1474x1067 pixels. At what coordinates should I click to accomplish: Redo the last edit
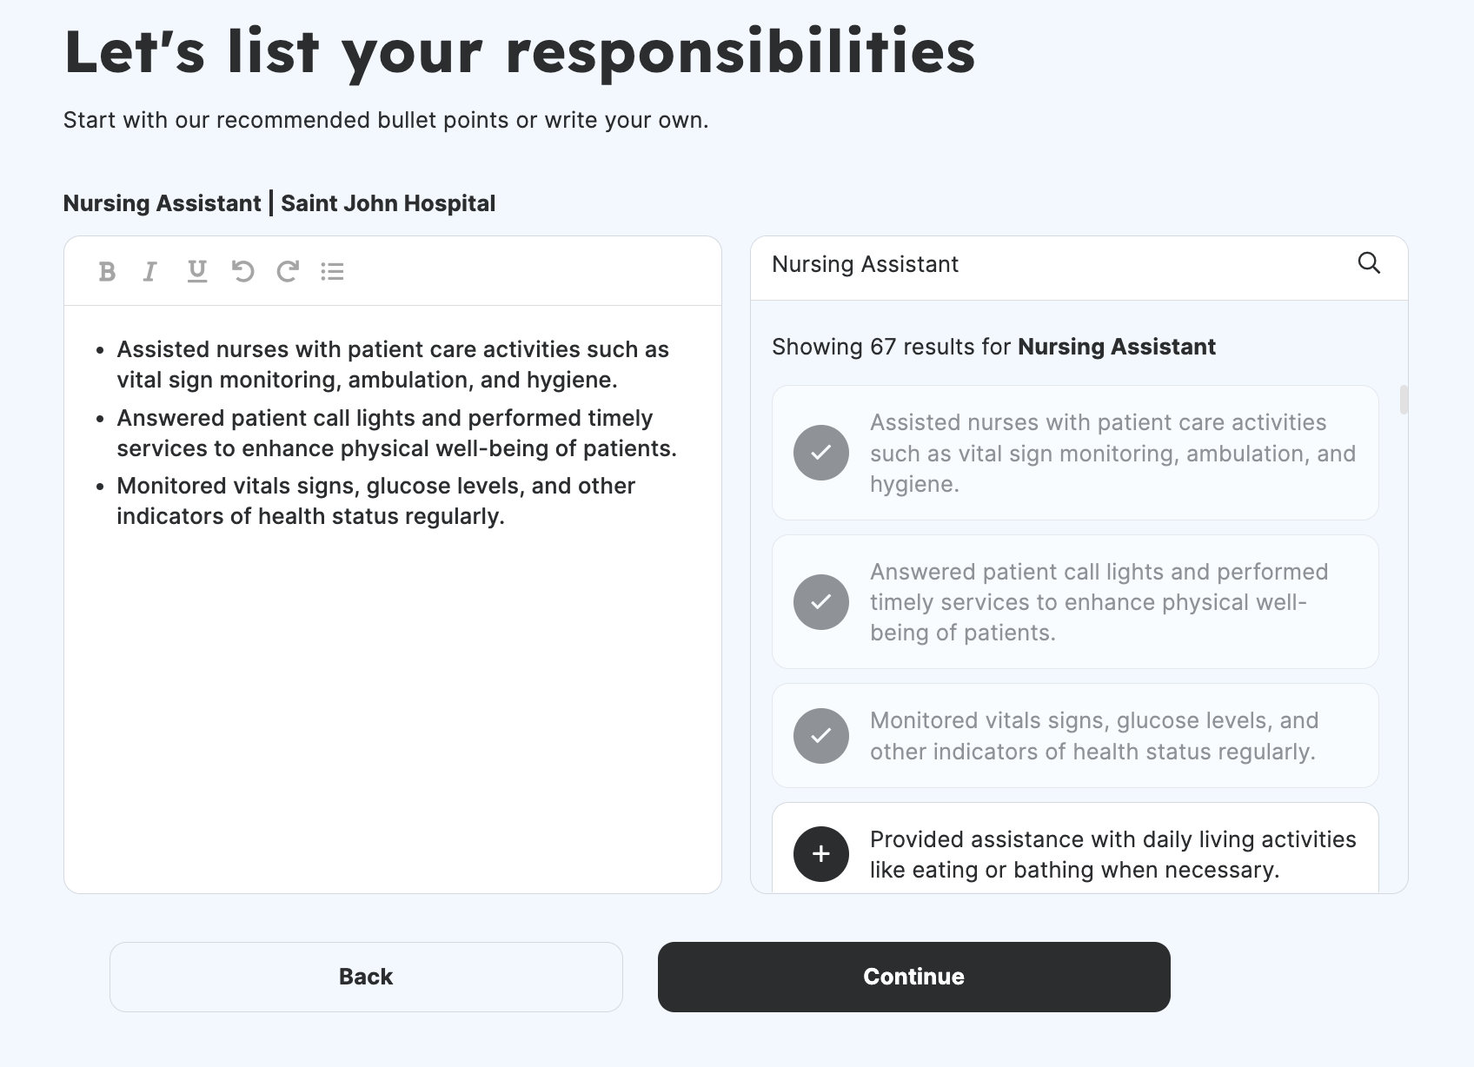point(288,271)
